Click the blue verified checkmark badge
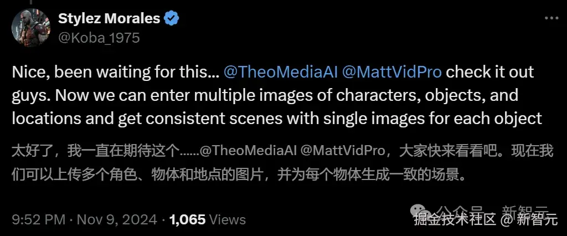The width and height of the screenshot is (567, 236). pyautogui.click(x=172, y=18)
